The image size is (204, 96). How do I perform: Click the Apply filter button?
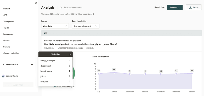18,85
